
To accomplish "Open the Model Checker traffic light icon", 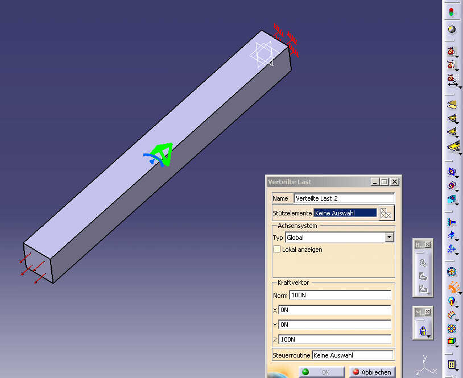I will (x=451, y=12).
